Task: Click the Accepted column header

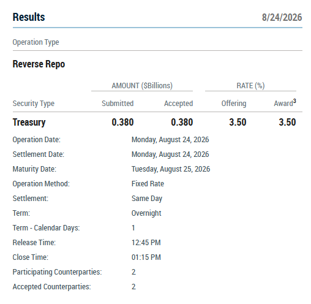Action: pyautogui.click(x=179, y=104)
